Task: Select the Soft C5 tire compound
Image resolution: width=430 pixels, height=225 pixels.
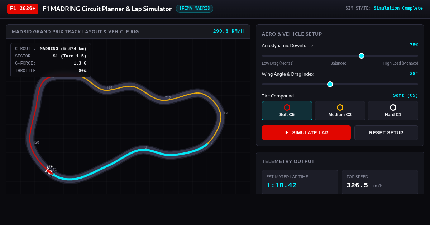Action: (x=287, y=111)
